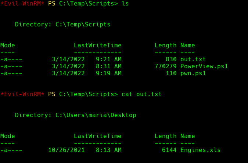
Task: Click the out.txt entry in the Name column
Action: pyautogui.click(x=193, y=59)
